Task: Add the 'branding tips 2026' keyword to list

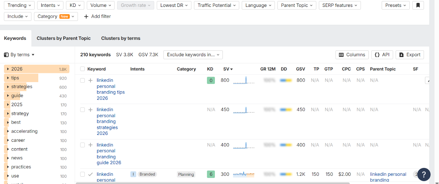Action: (90, 80)
